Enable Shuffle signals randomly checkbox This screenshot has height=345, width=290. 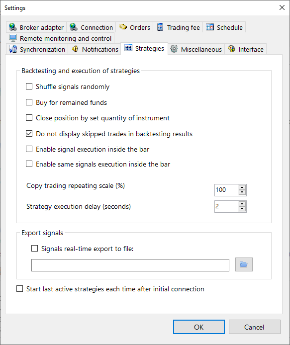point(29,86)
